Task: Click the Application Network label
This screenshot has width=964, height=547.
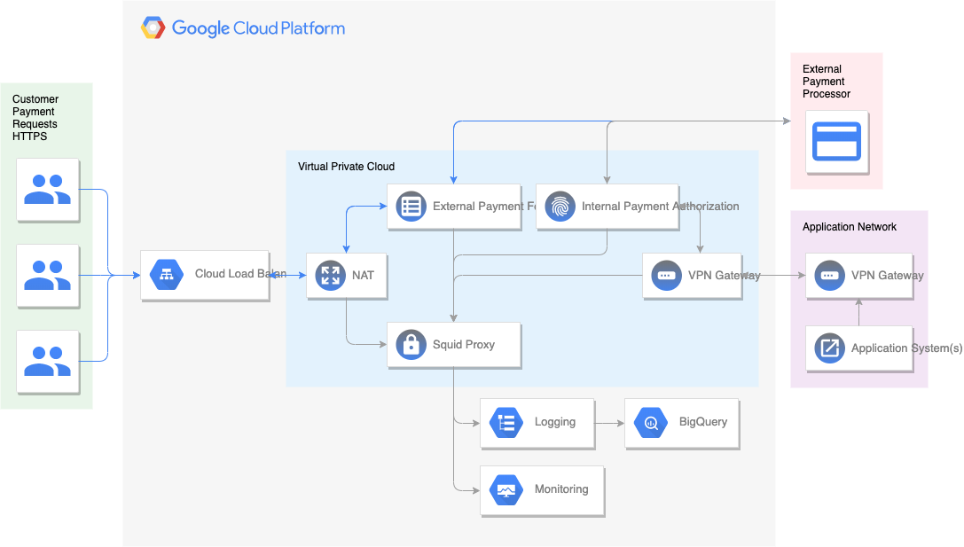Action: pos(849,227)
